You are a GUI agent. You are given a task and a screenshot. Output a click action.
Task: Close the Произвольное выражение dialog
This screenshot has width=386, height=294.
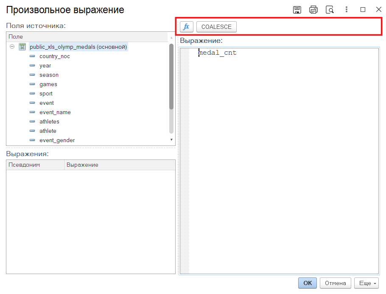378,10
